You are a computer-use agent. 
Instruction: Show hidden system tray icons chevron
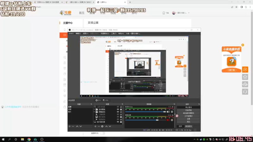point(194,139)
